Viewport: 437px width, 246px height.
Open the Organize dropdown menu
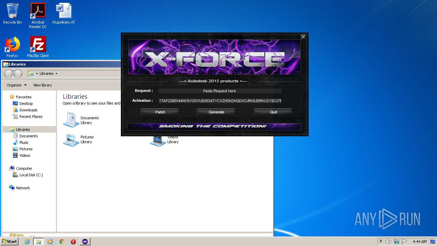click(x=16, y=85)
